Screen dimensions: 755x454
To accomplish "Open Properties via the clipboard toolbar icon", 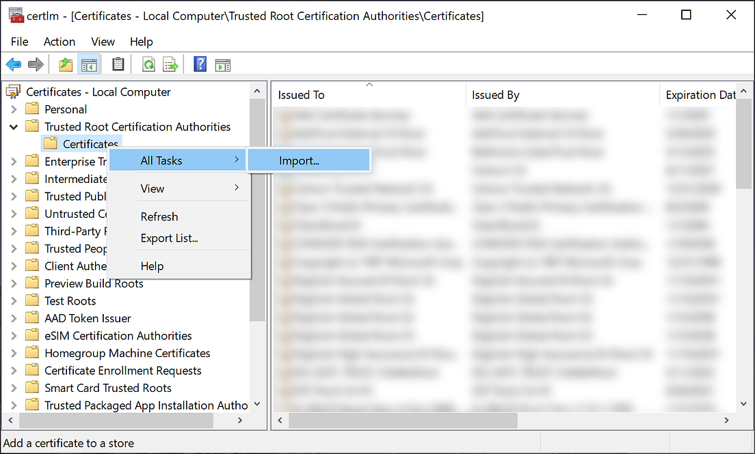I will tap(116, 63).
